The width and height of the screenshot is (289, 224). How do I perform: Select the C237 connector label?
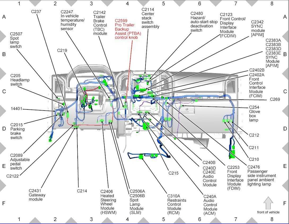pyautogui.click(x=36, y=12)
